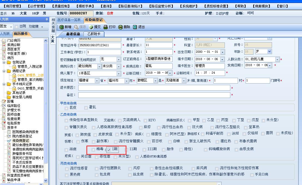
Task: Open 0409_管理员 progress record entry
Action: (30, 75)
